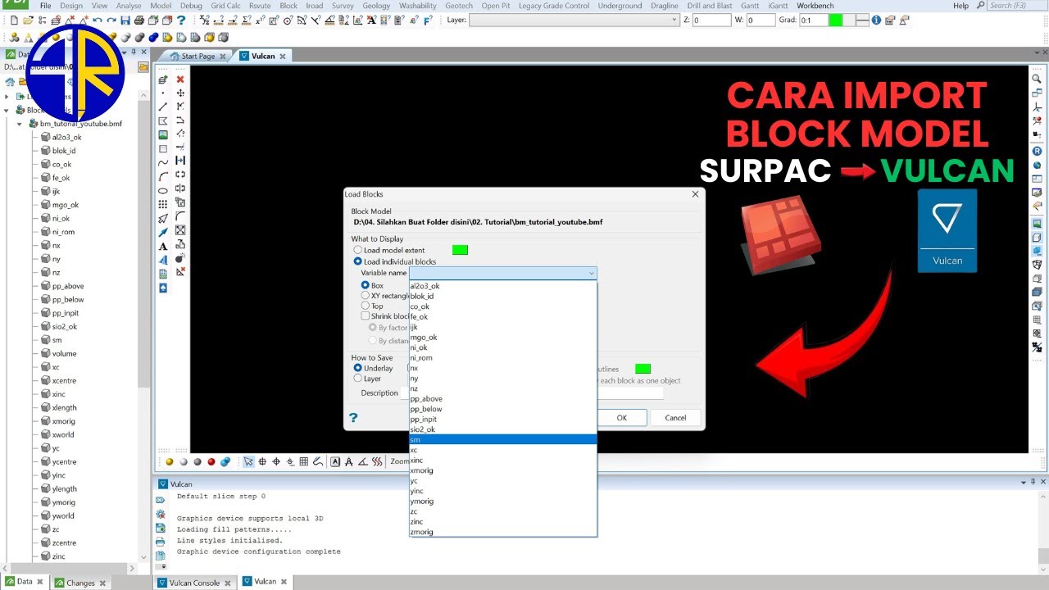Click the grid snap icon in bottom toolbar
The height and width of the screenshot is (590, 1049).
(304, 461)
